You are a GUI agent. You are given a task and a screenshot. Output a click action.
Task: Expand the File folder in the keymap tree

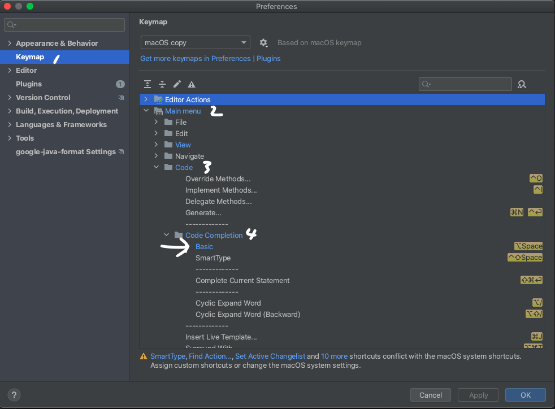pyautogui.click(x=156, y=122)
